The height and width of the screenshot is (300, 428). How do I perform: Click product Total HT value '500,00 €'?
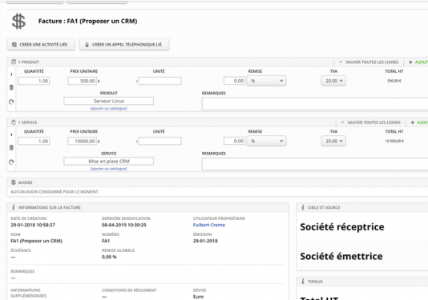394,81
